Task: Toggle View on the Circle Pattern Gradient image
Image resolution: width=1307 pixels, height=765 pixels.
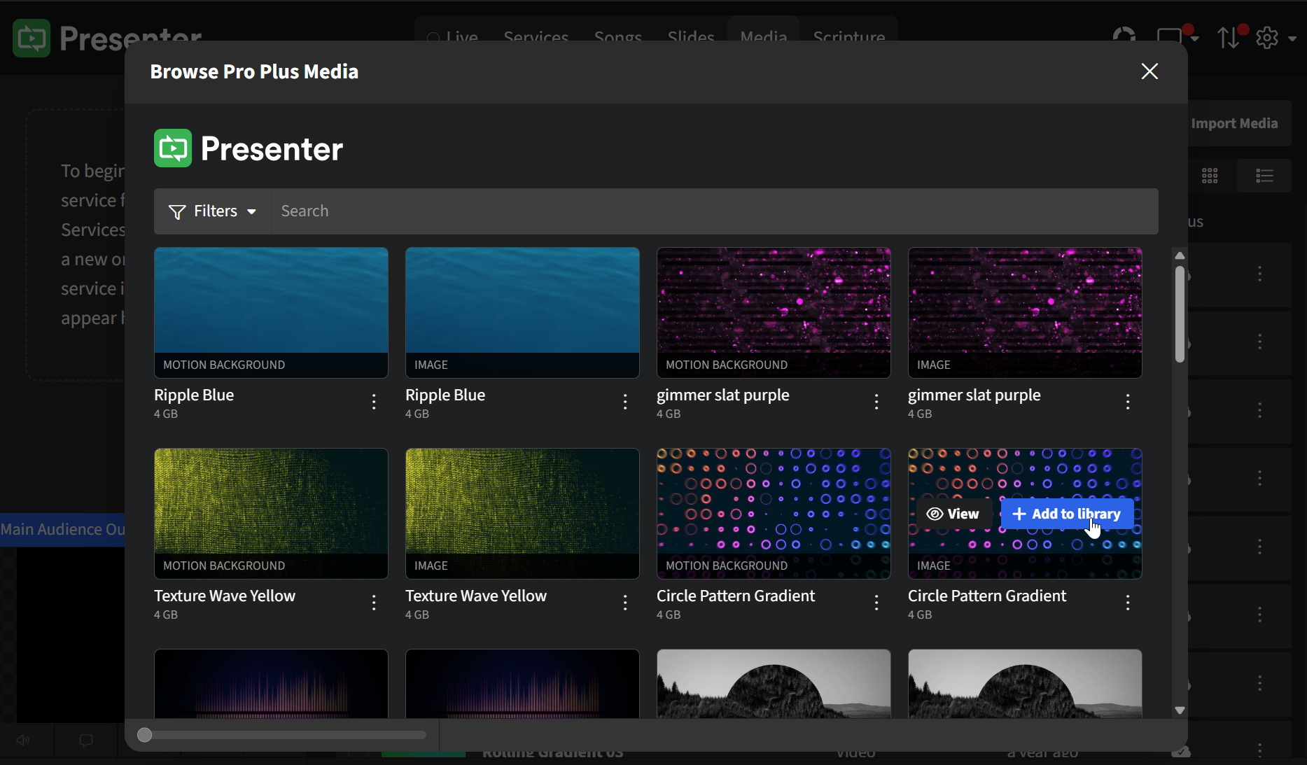Action: (x=953, y=514)
